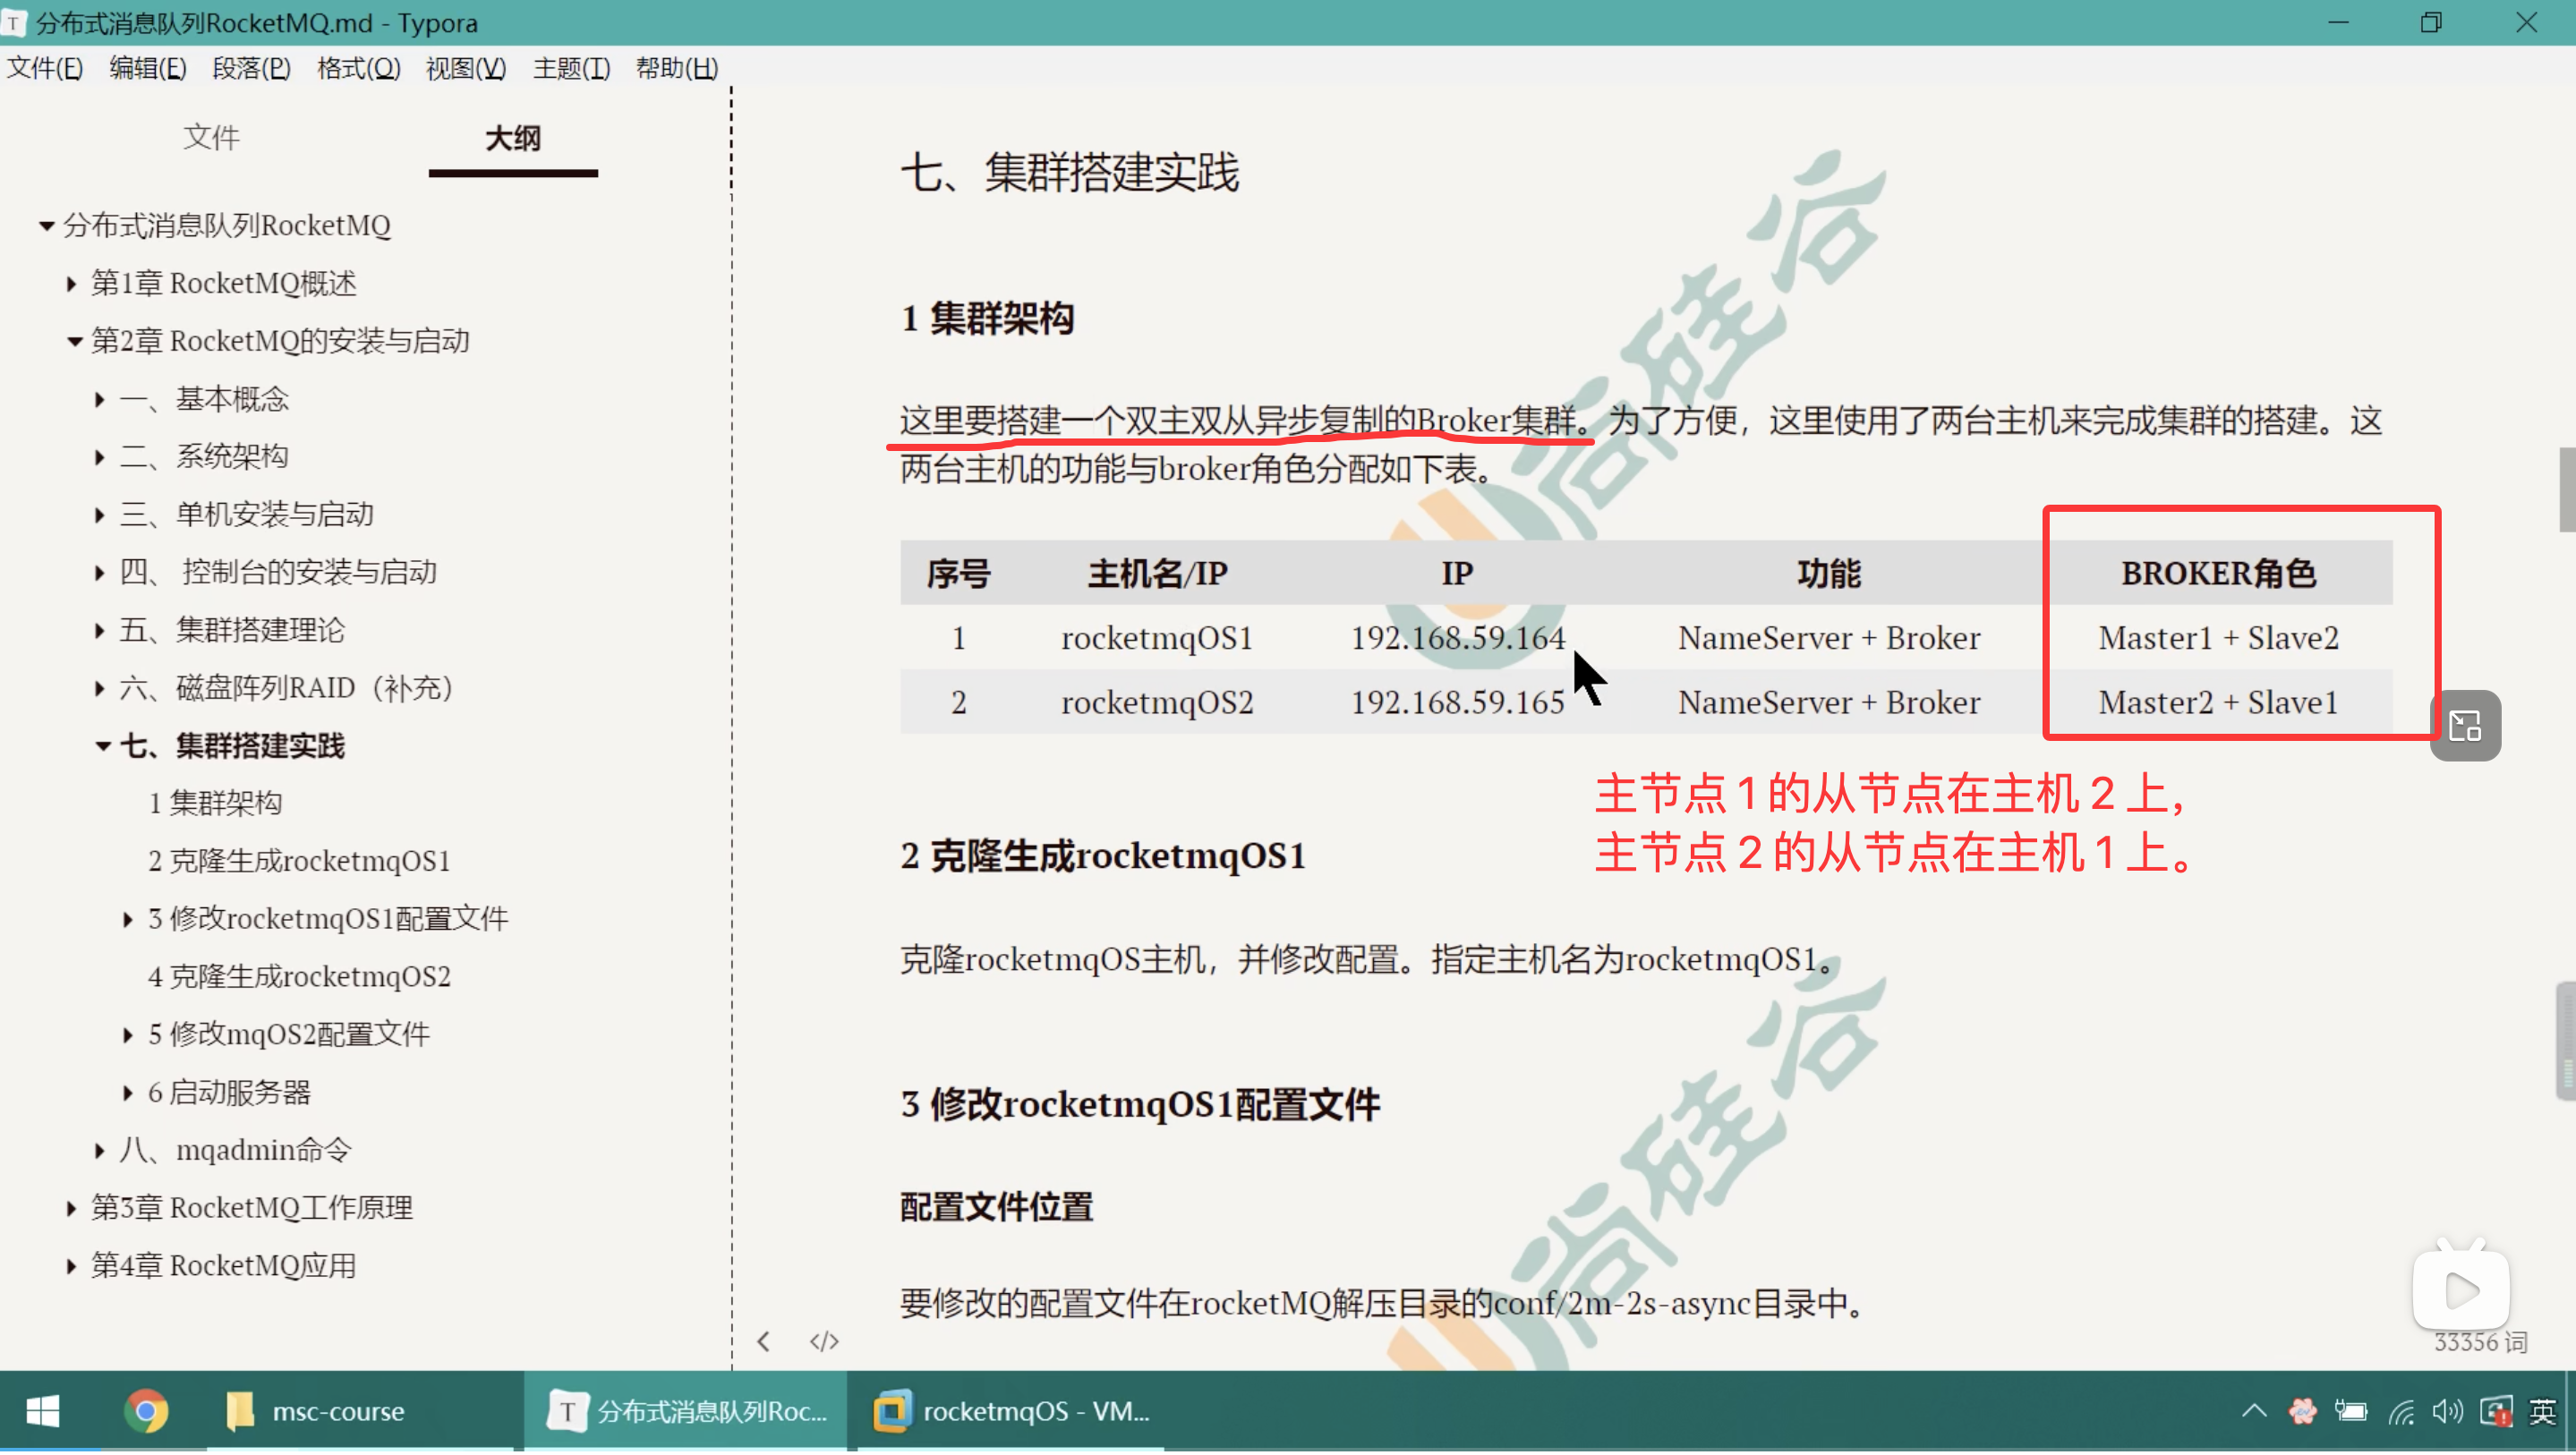Collapse 七、集群搭建实践 outline section
Viewport: 2576px width, 1455px height.
tap(102, 746)
